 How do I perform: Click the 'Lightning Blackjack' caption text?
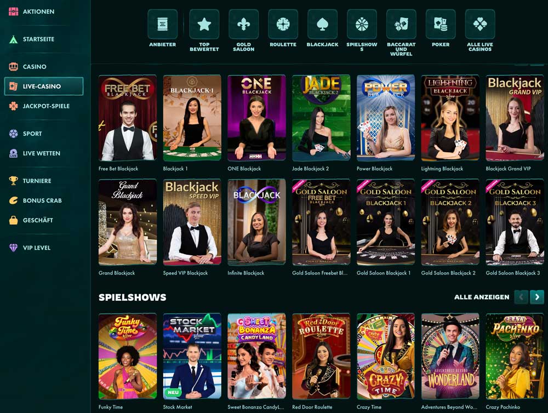tap(442, 168)
